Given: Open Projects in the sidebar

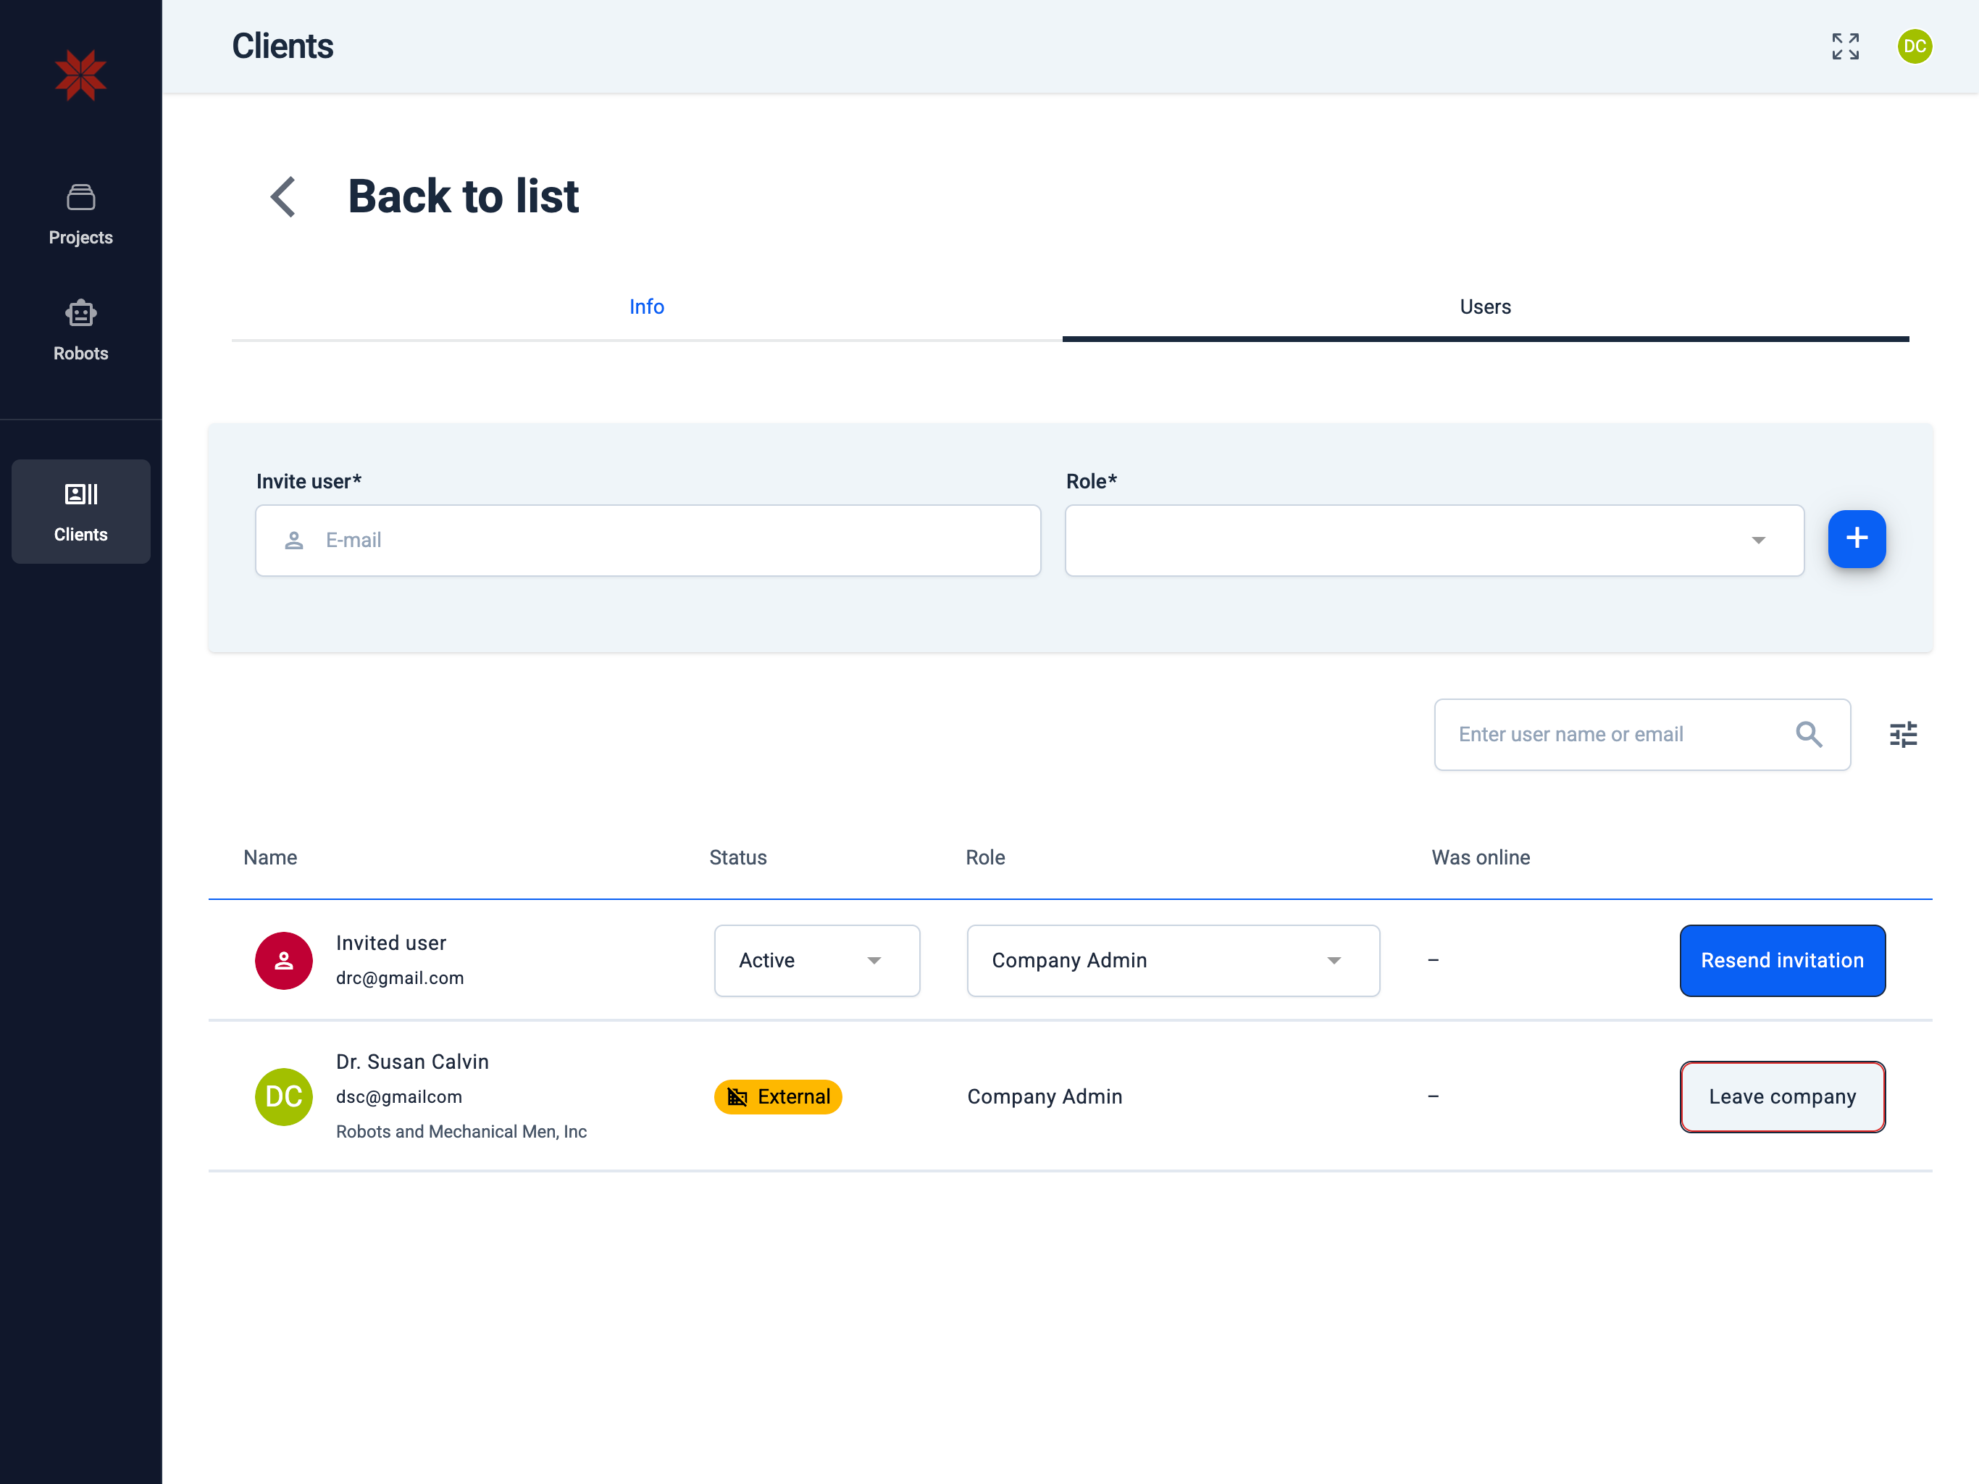Looking at the screenshot, I should [80, 214].
